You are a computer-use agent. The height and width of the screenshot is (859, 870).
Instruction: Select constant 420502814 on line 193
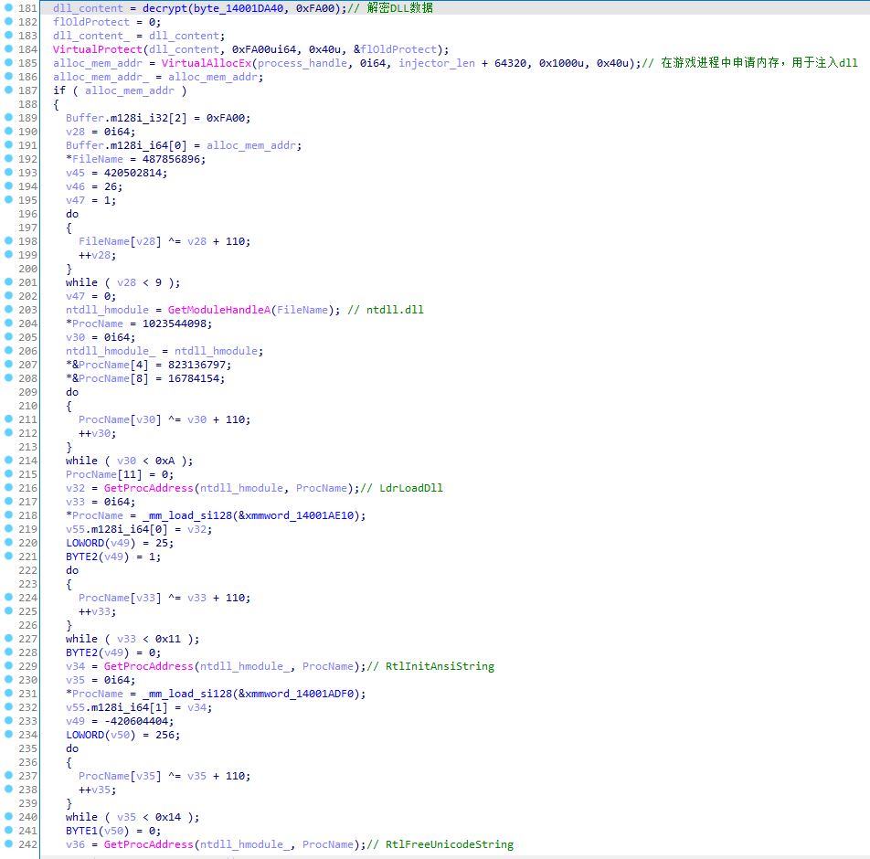pyautogui.click(x=133, y=173)
